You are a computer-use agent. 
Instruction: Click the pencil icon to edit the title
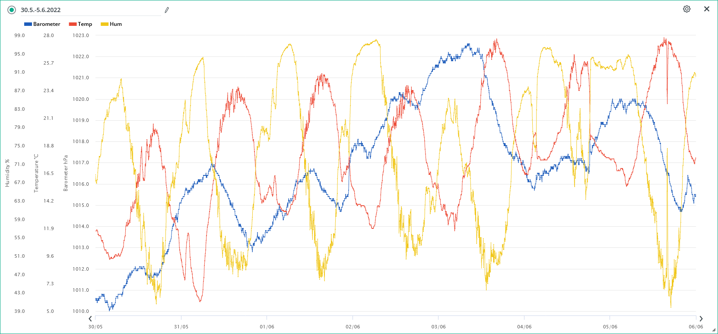167,10
